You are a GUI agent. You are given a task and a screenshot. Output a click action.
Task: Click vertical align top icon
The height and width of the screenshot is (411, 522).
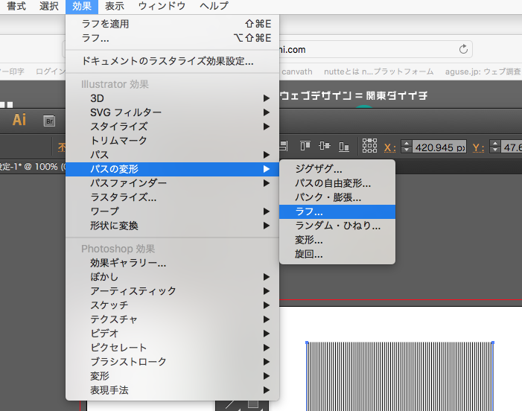tap(305, 146)
